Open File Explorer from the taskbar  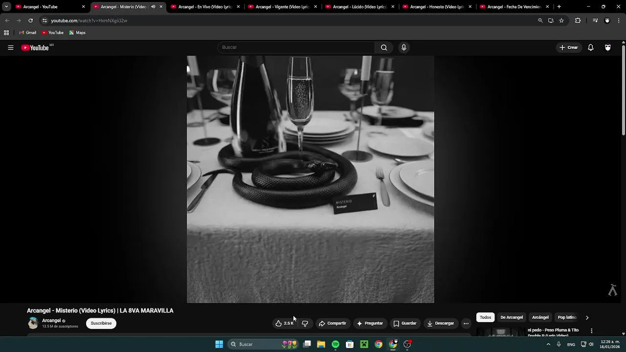(x=321, y=344)
